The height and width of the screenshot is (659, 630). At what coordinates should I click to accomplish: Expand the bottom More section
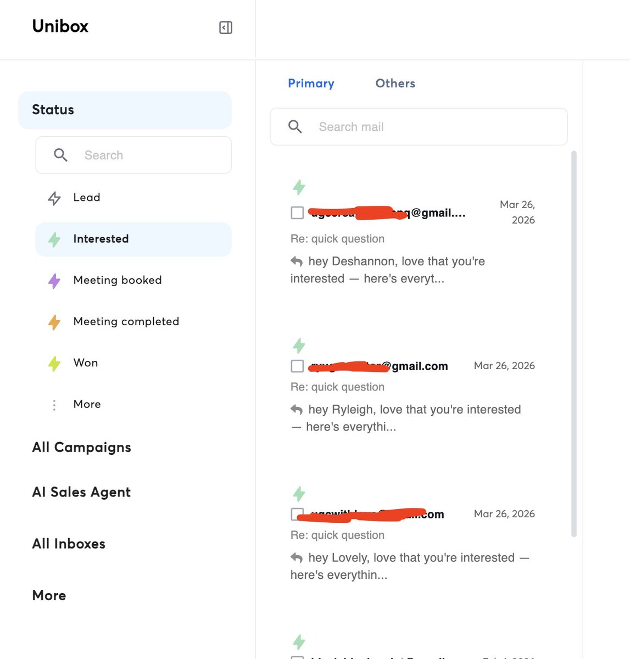[49, 595]
